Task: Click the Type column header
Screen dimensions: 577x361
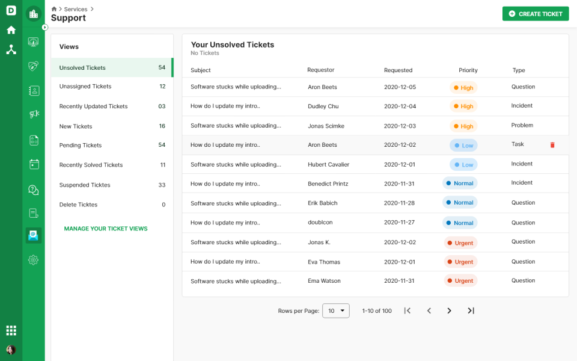Action: click(519, 70)
